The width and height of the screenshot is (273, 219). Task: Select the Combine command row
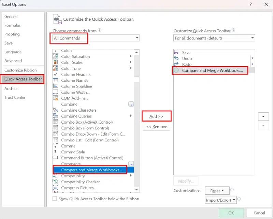93,104
